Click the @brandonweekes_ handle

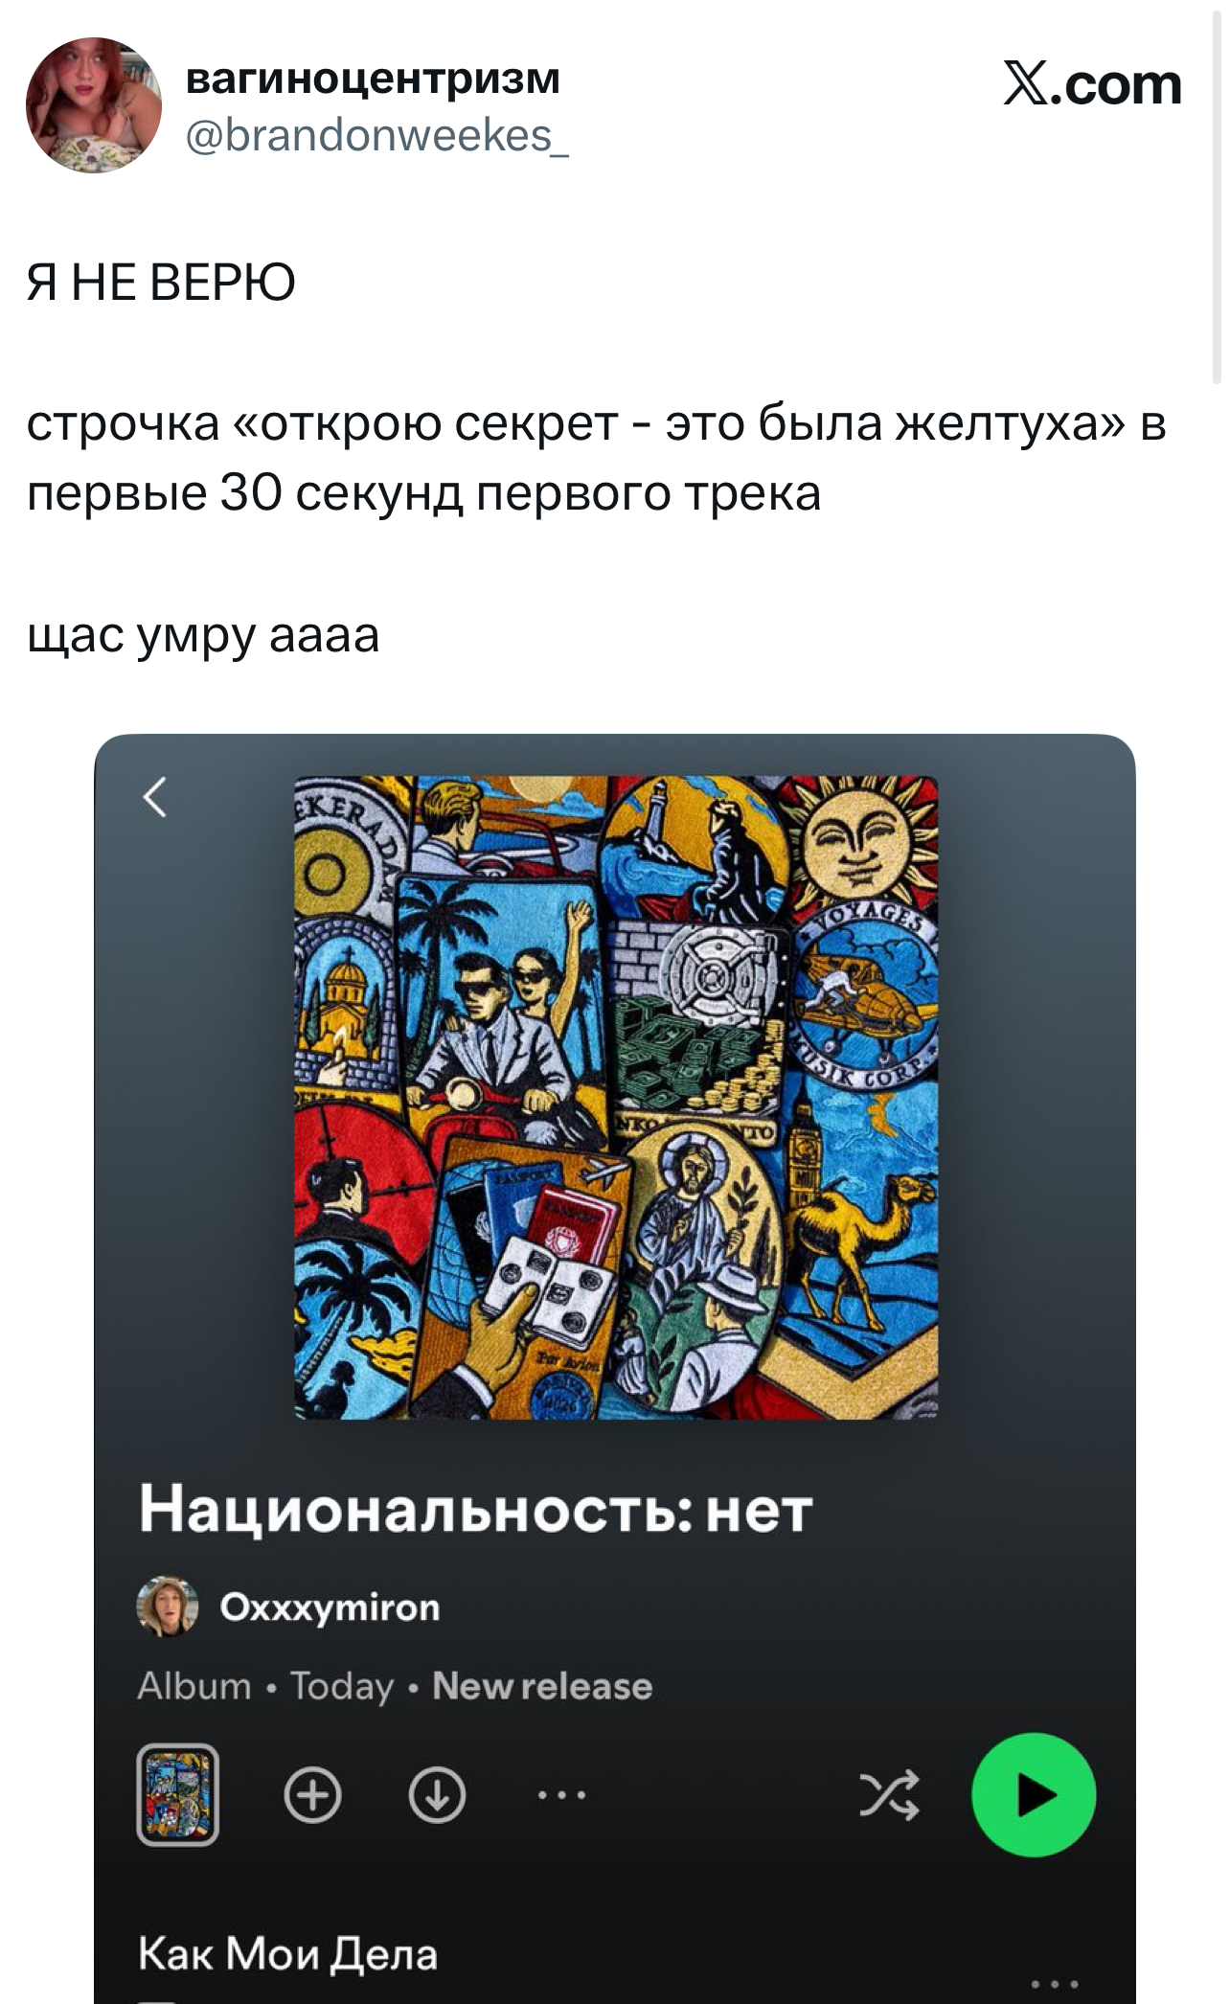376,135
